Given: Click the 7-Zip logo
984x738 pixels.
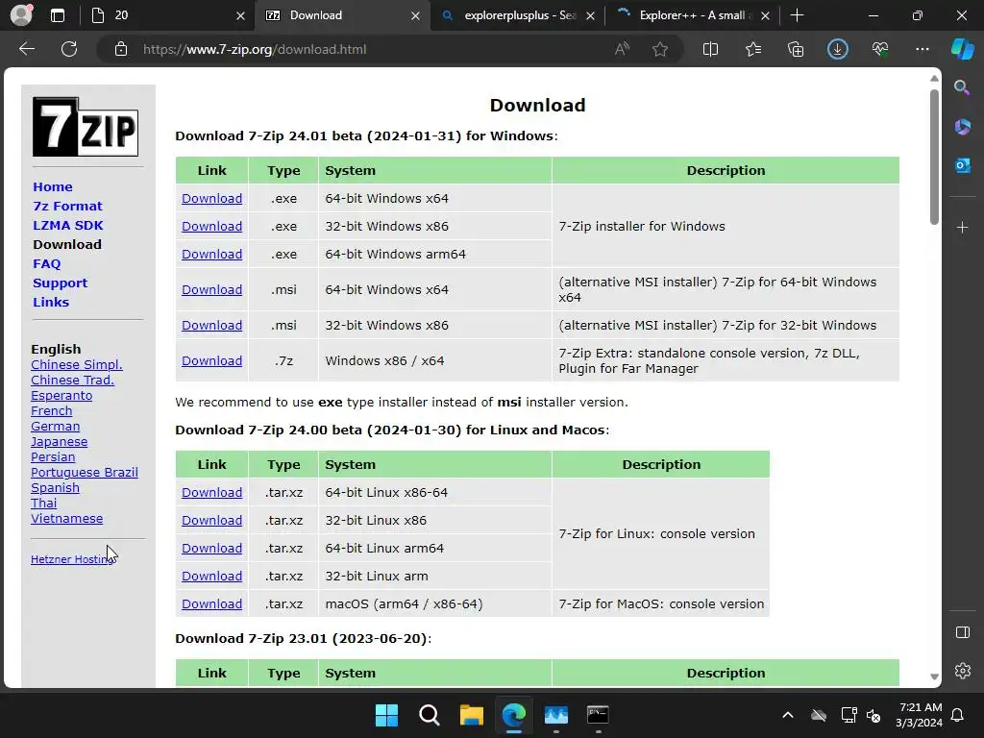Looking at the screenshot, I should pos(86,127).
